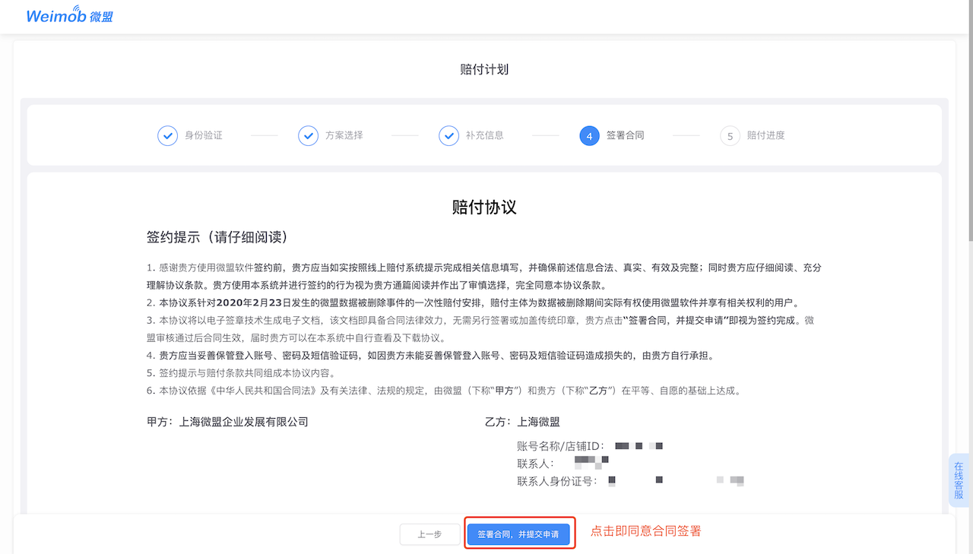
Task: Select the 补充信息 step label
Action: tap(485, 135)
